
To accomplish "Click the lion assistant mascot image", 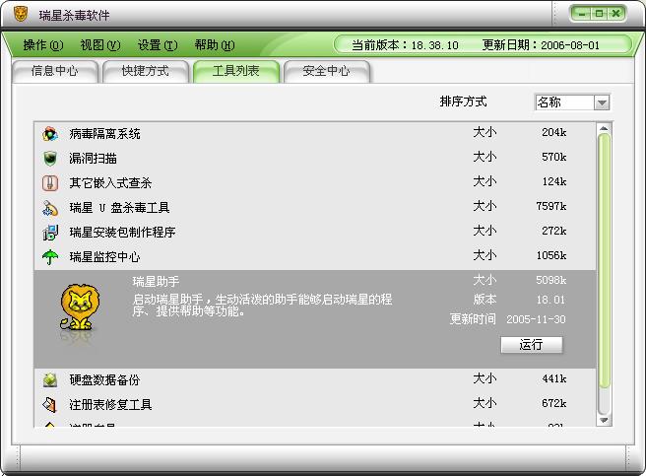I will [80, 307].
